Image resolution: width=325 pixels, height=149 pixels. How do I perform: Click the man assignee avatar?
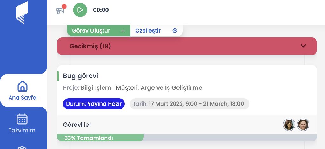(x=303, y=125)
